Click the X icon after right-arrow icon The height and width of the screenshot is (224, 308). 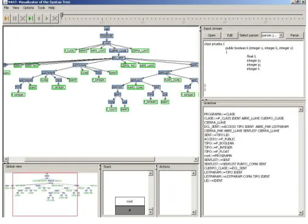point(55,19)
